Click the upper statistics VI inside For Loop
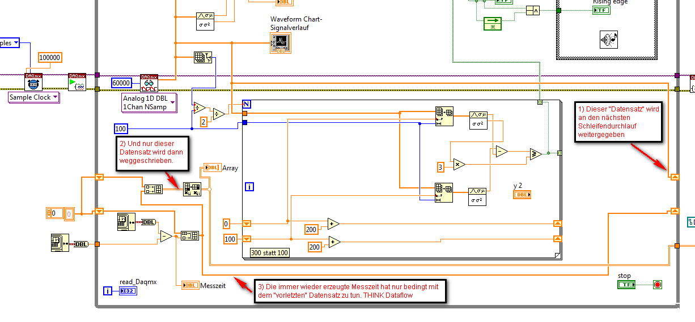The height and width of the screenshot is (322, 695). [x=478, y=121]
